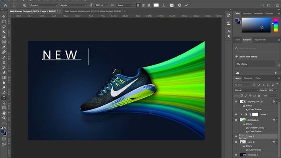Select the Frame tool
The width and height of the screenshot is (281, 158).
click(4, 42)
